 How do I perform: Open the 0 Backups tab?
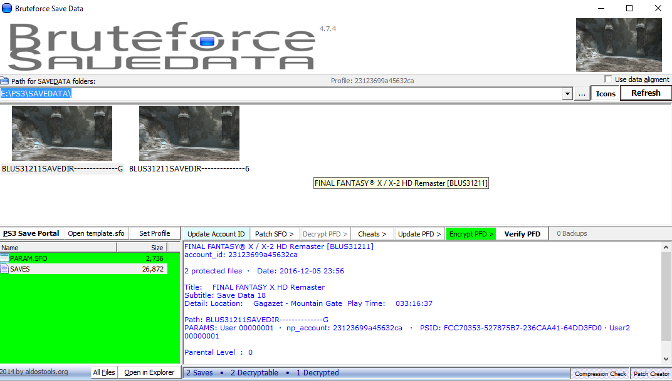tap(572, 233)
